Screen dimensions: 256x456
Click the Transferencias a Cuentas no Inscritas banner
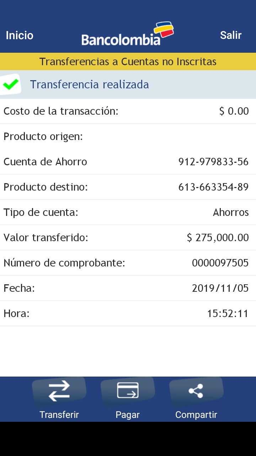128,62
